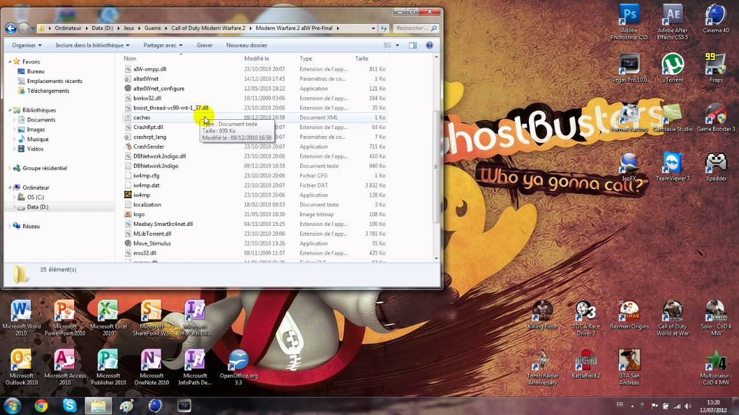Viewport: 739px width, 415px height.
Task: Launch OpenOffice.org 3.3 desktop icon
Action: pyautogui.click(x=238, y=368)
